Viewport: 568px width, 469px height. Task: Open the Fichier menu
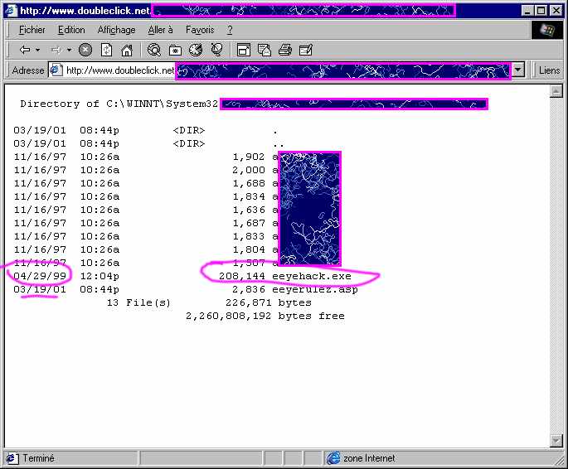pos(32,30)
